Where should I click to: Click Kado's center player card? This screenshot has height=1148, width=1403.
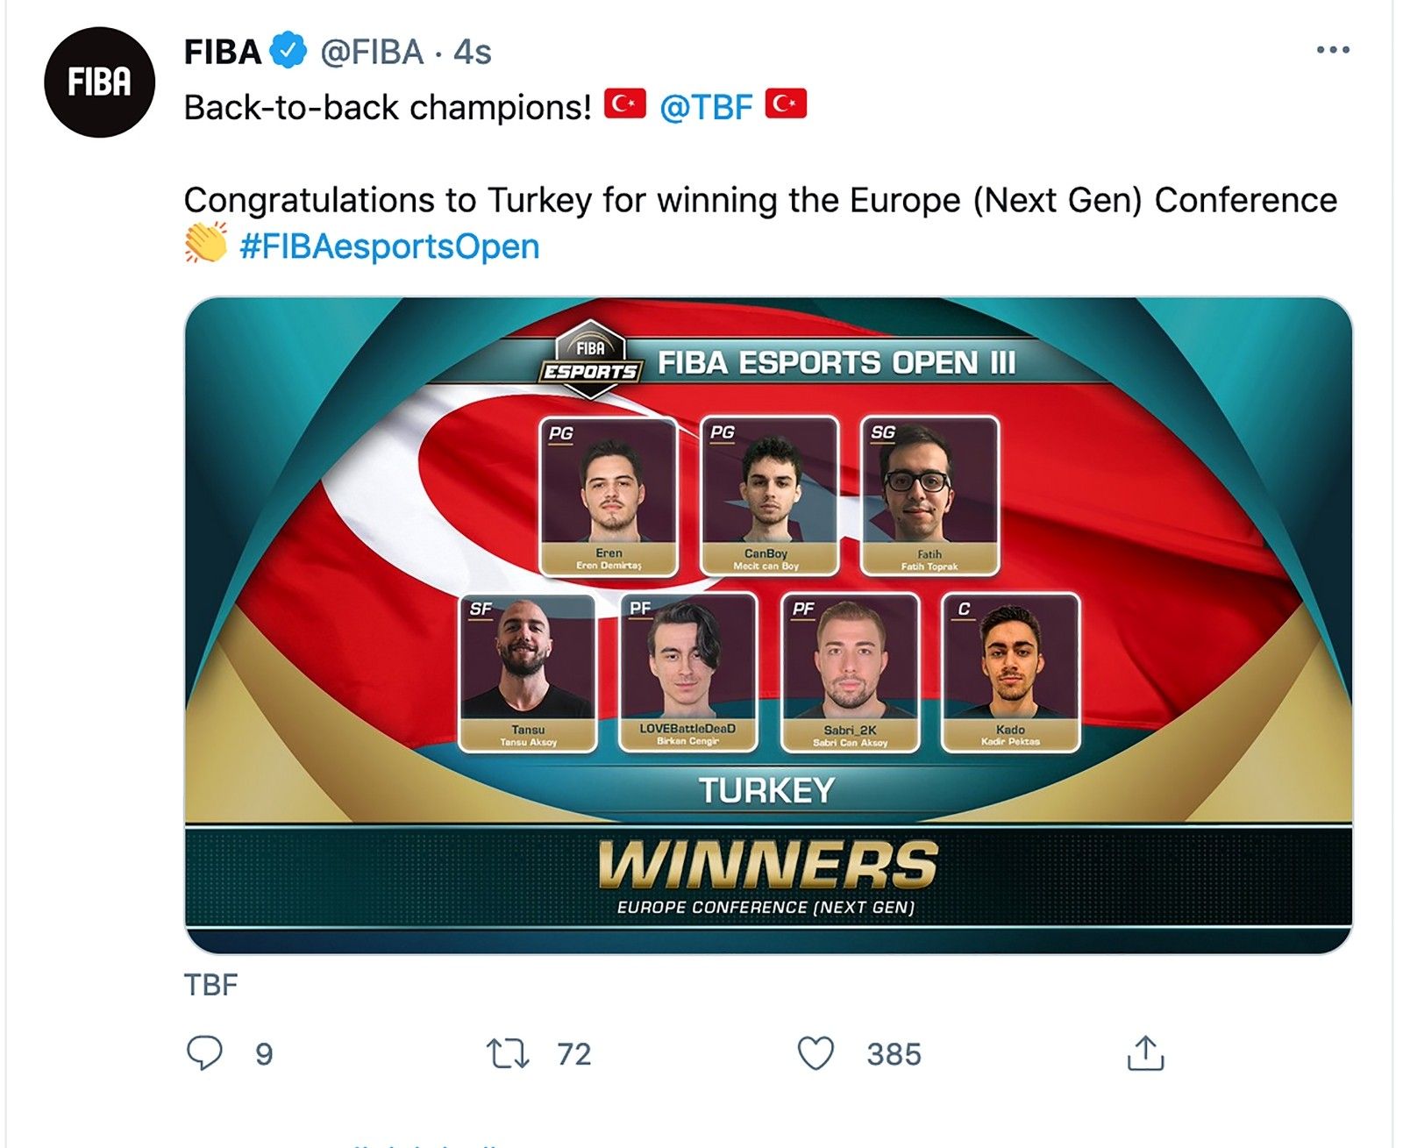1010,672
